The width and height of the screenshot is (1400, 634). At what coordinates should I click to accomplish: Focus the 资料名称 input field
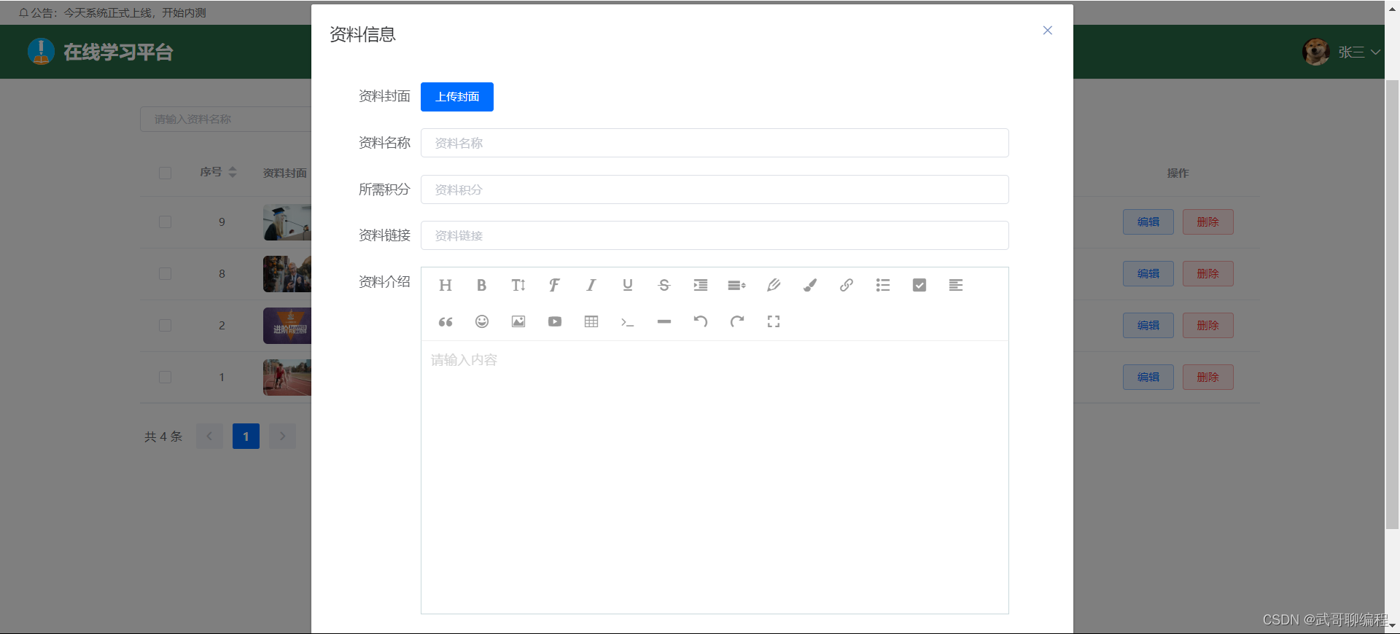715,143
